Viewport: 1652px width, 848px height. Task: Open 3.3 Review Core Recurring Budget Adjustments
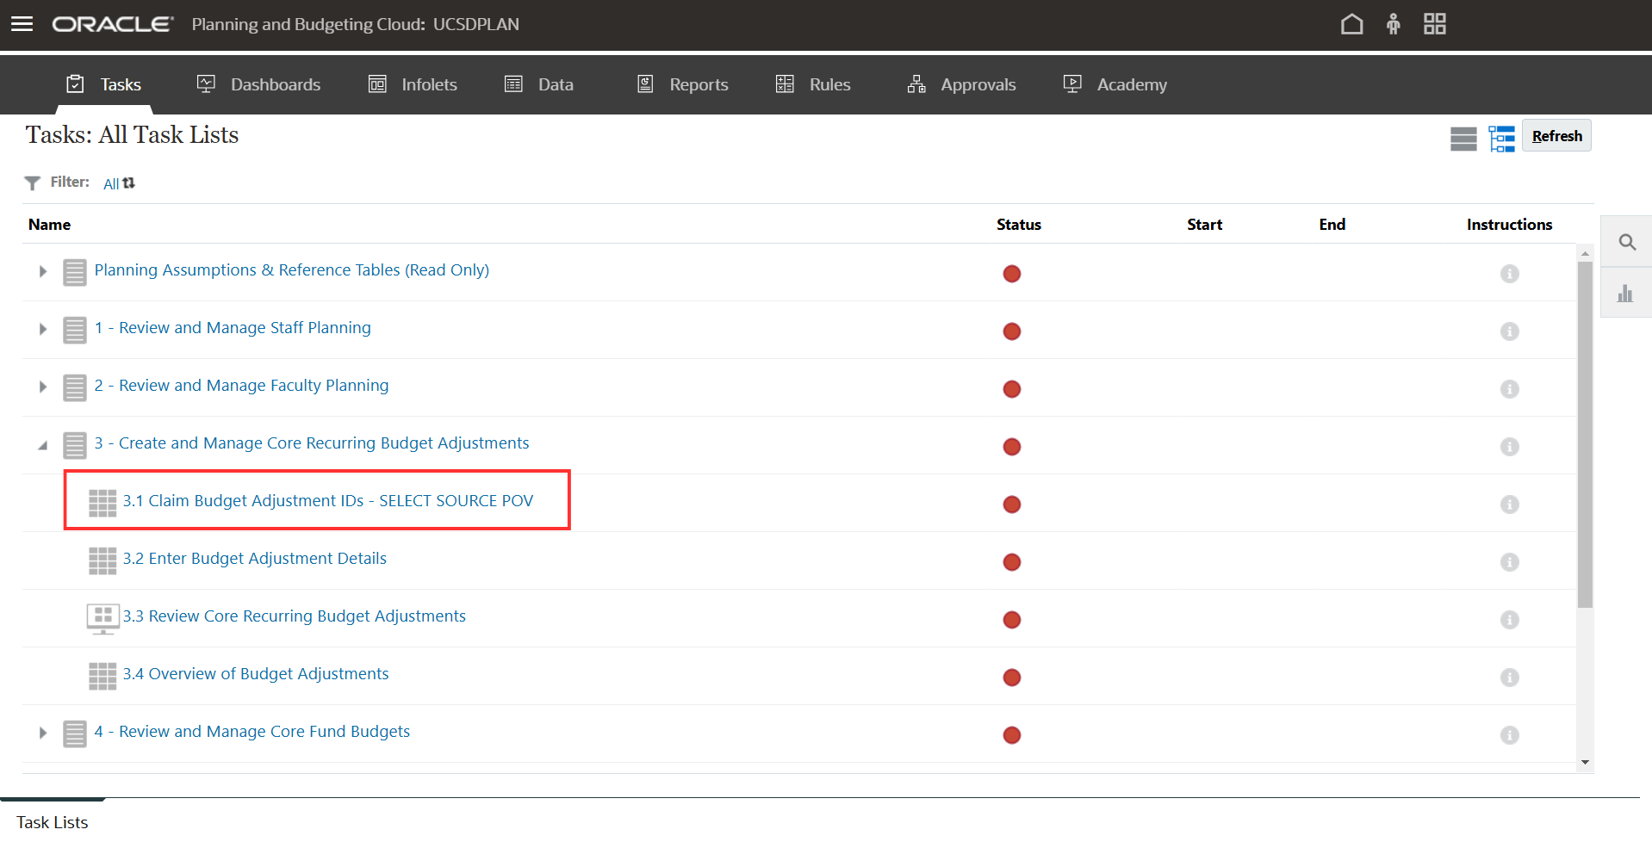coord(295,616)
